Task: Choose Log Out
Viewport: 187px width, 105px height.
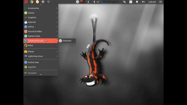Action: click(41, 67)
